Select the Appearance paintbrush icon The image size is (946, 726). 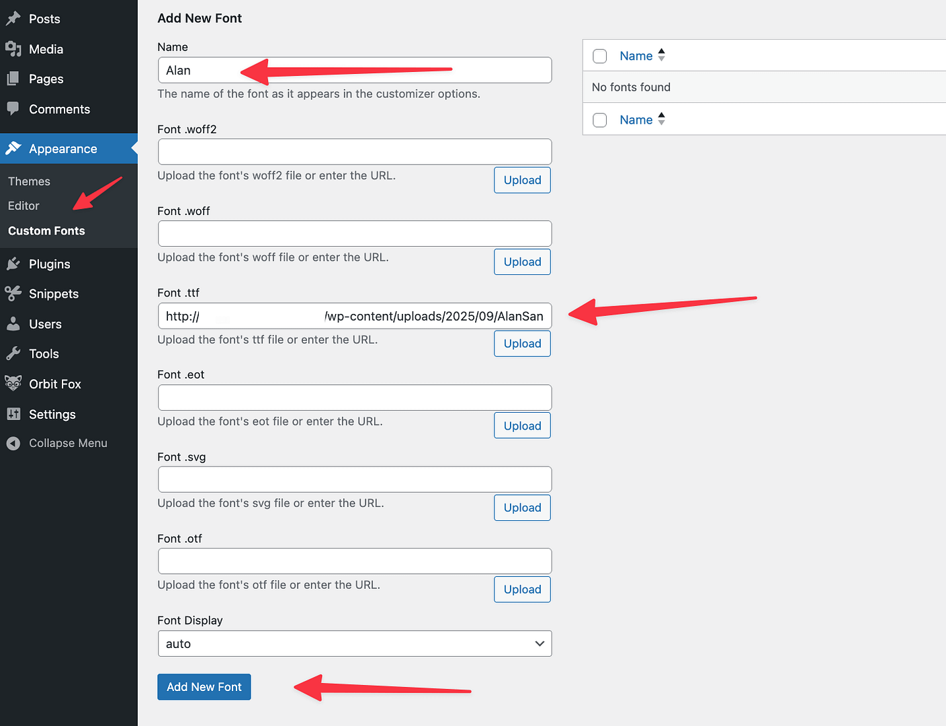point(15,149)
